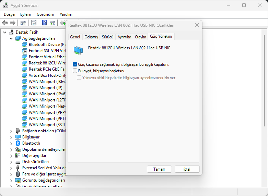This screenshot has width=268, height=196.
Task: Click the Ağ bağdaştırıcıları network icon
Action: click(18, 38)
